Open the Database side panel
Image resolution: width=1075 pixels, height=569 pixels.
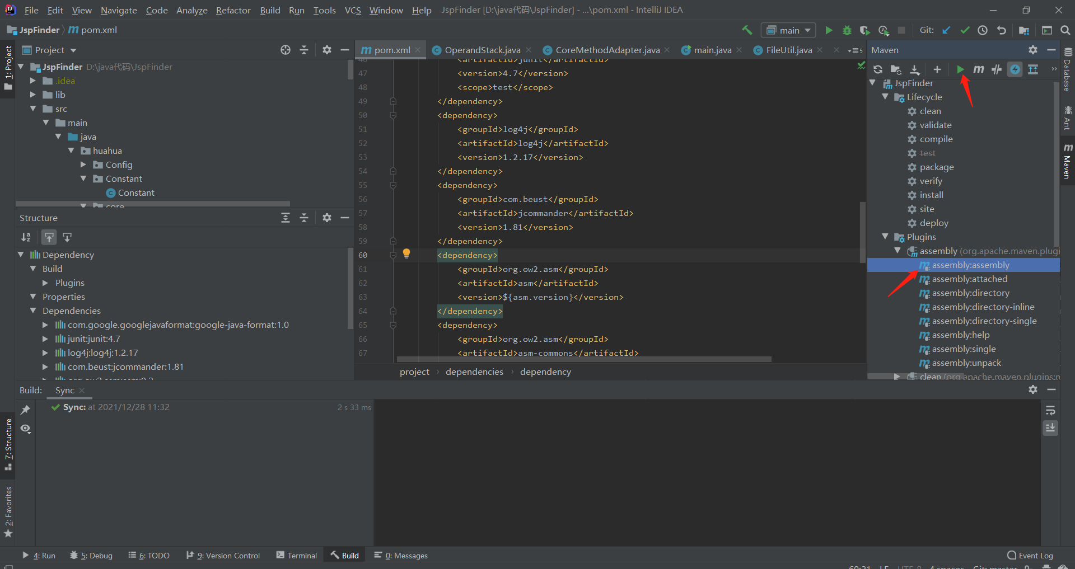pos(1068,69)
